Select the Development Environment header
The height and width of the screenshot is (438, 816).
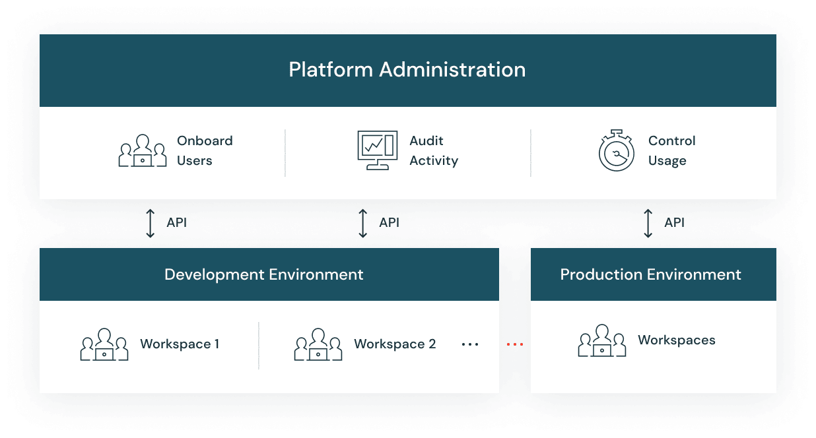pyautogui.click(x=269, y=274)
